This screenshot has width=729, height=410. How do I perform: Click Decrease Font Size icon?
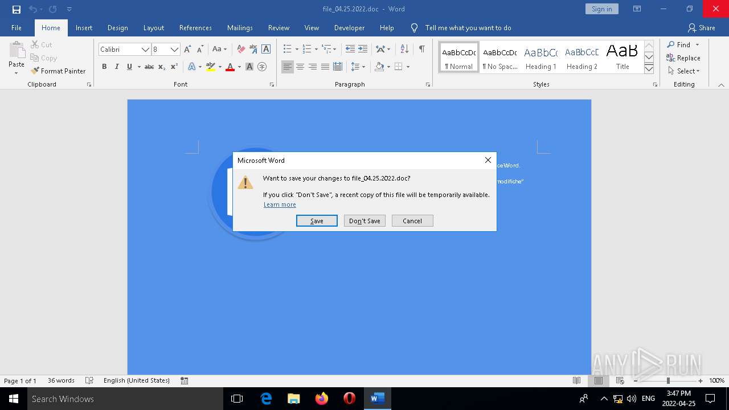point(200,50)
